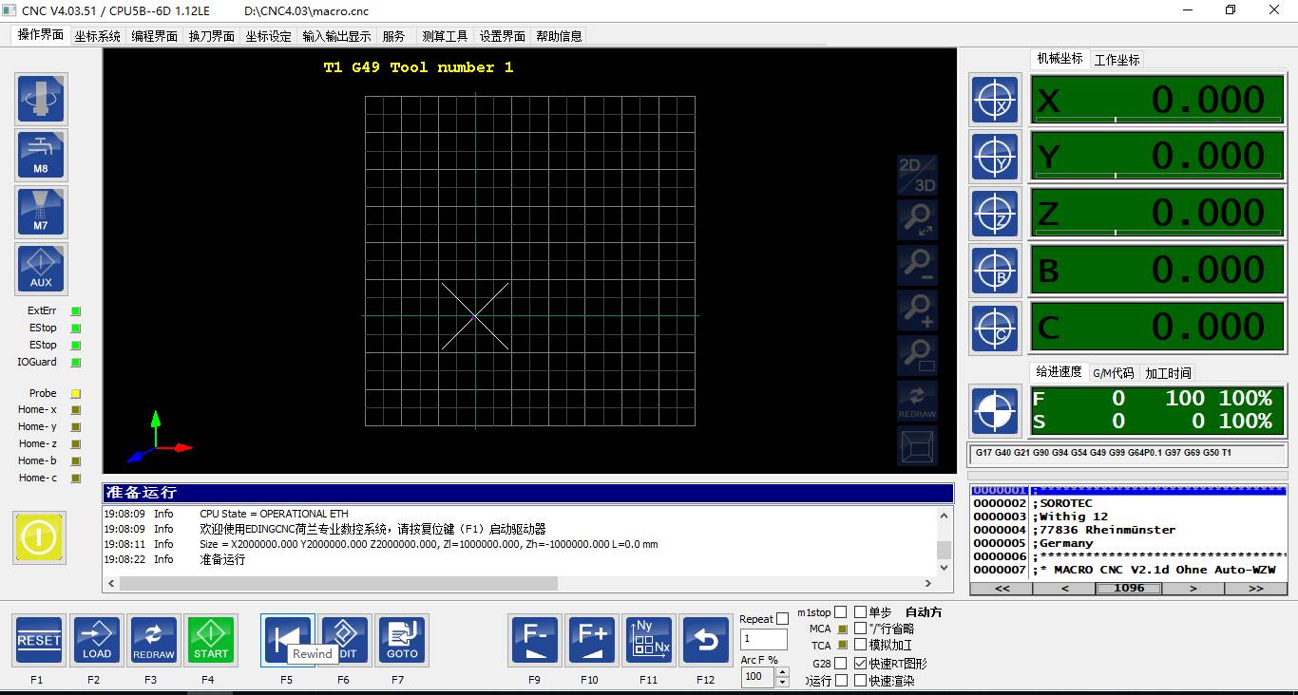Switch to the 工作坐标 tab

tap(1117, 60)
